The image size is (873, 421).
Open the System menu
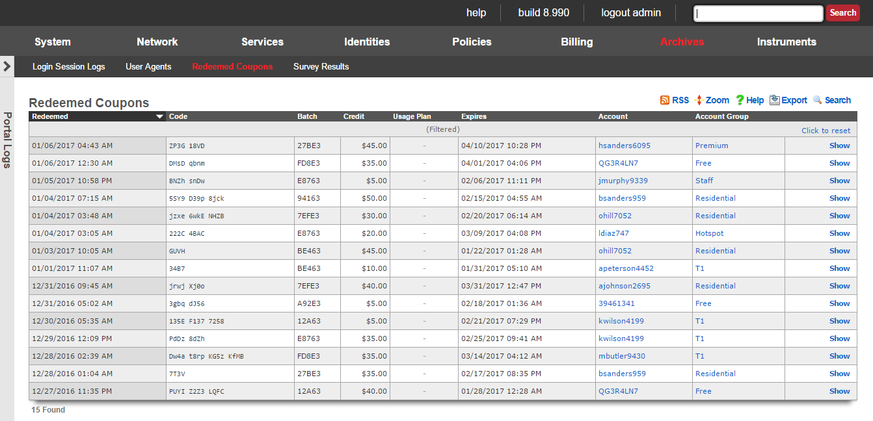(53, 42)
